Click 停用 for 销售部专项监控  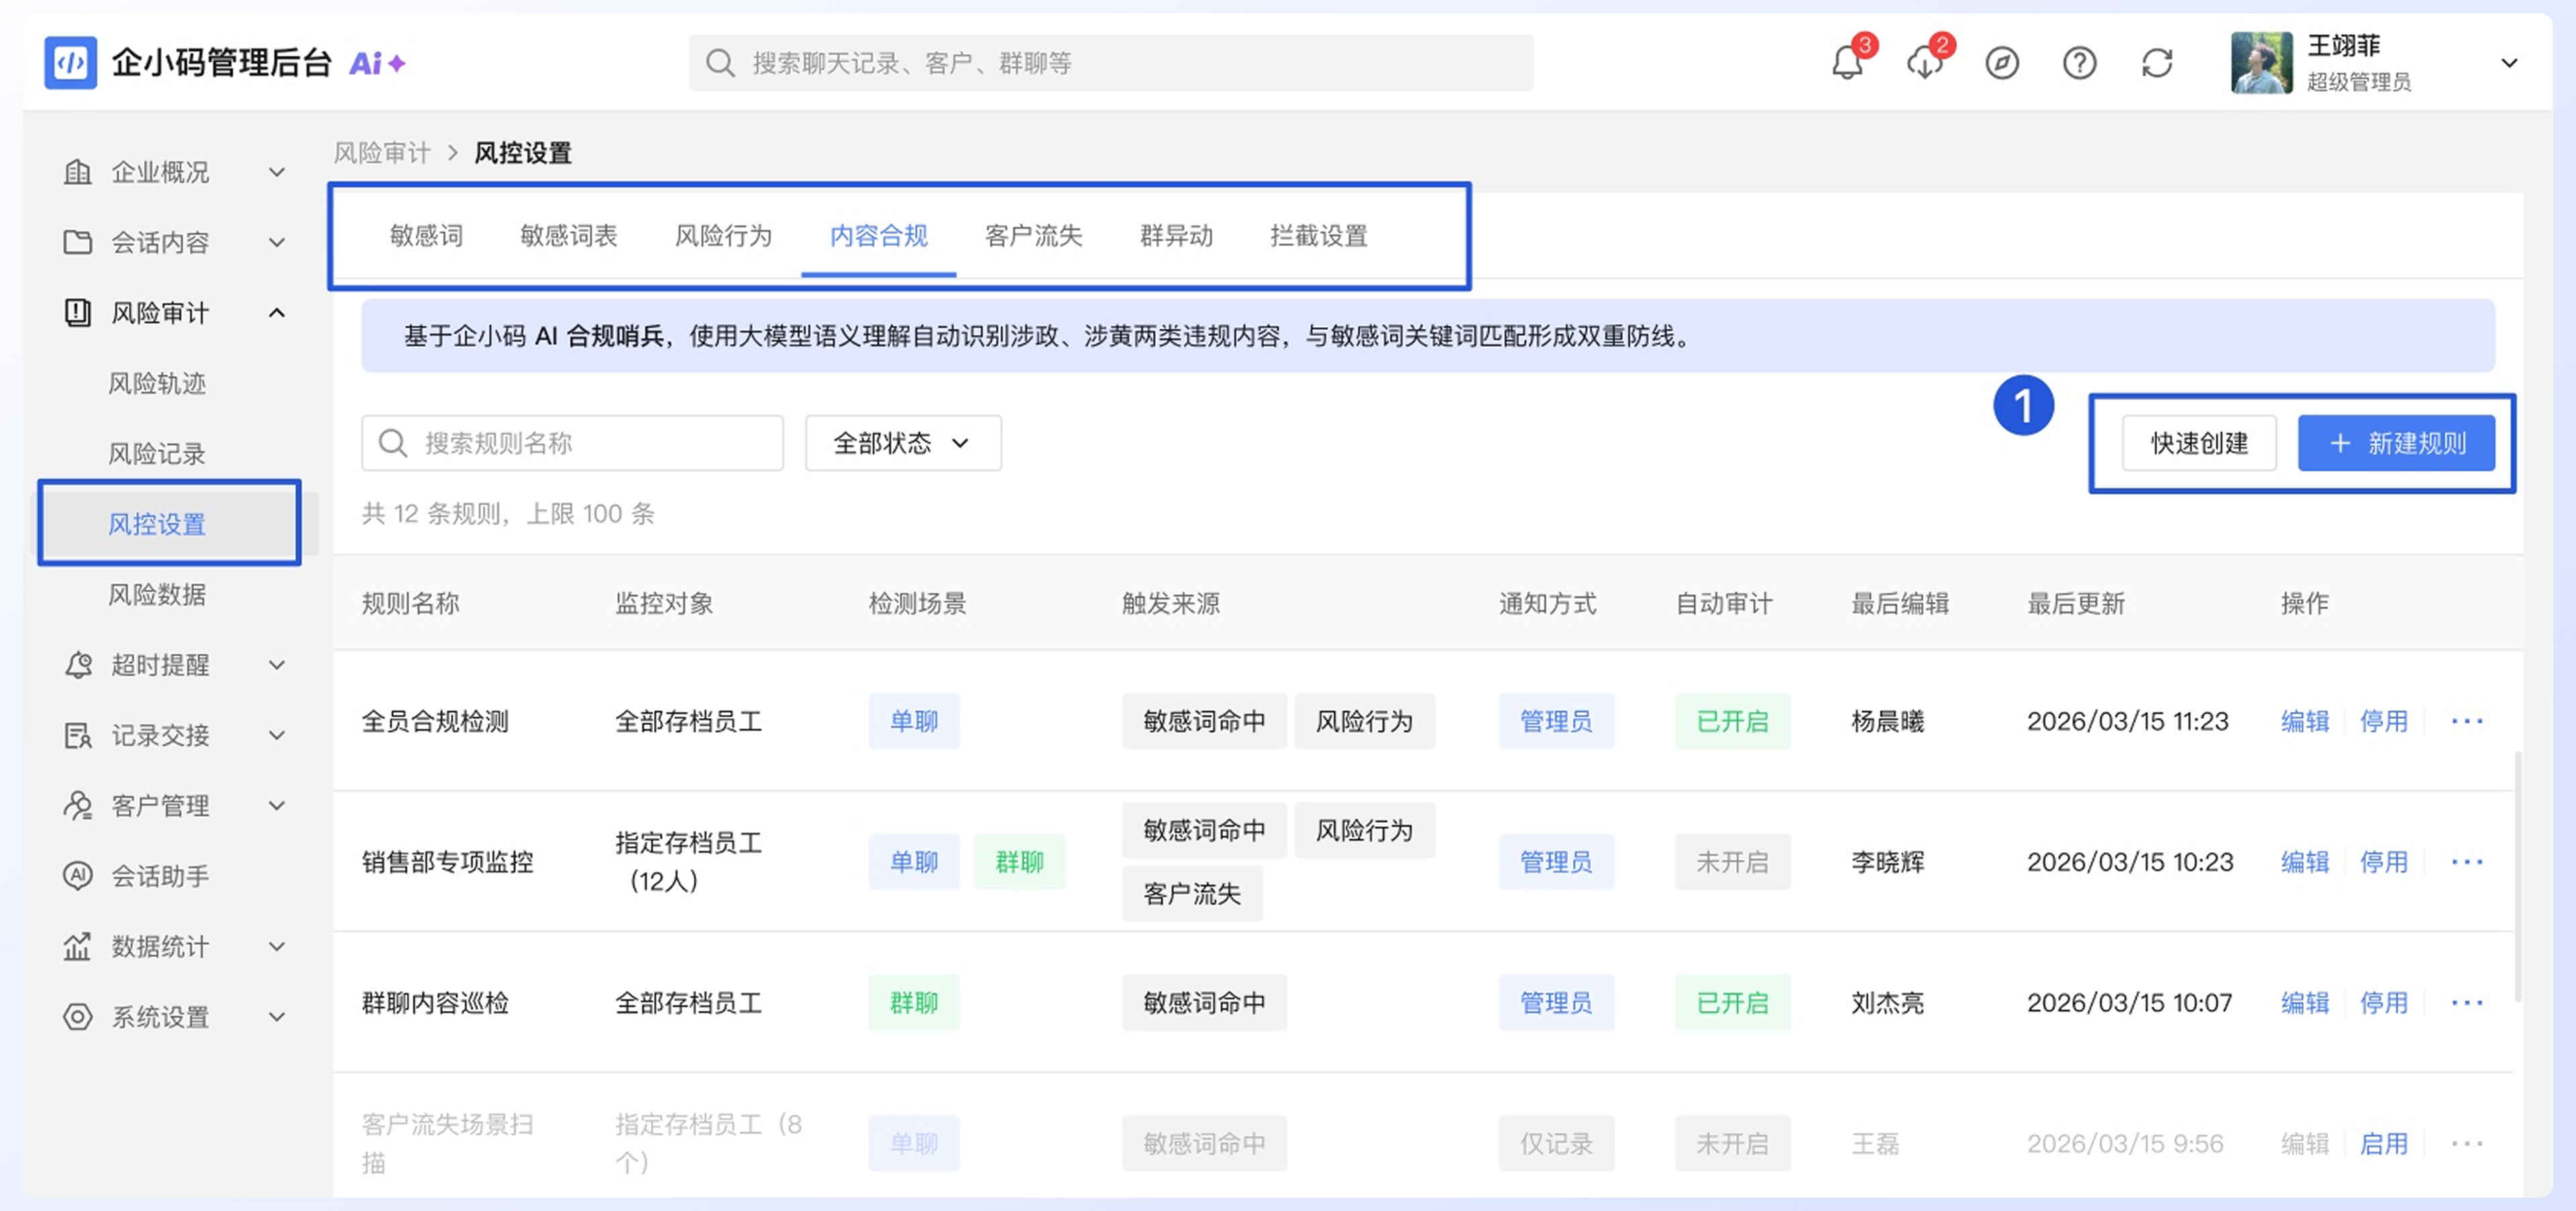point(2383,862)
